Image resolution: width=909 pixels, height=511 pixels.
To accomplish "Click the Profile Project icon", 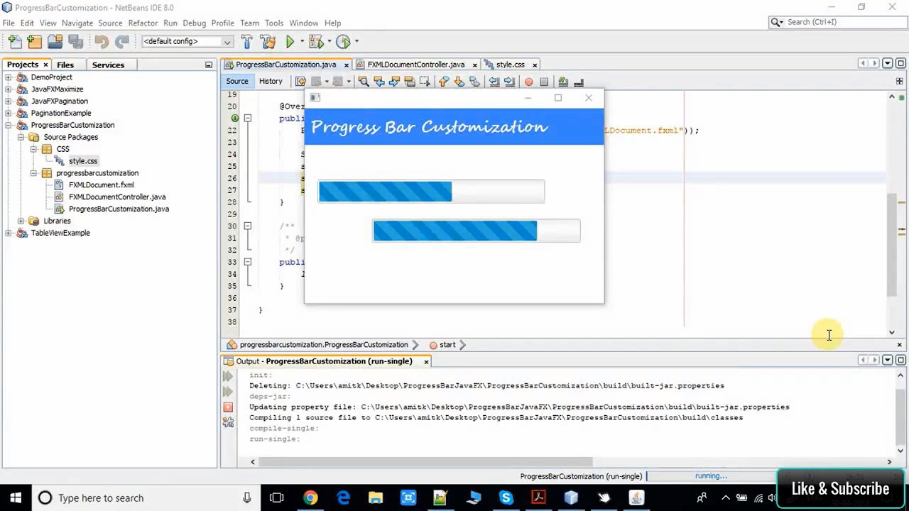I will click(x=343, y=42).
